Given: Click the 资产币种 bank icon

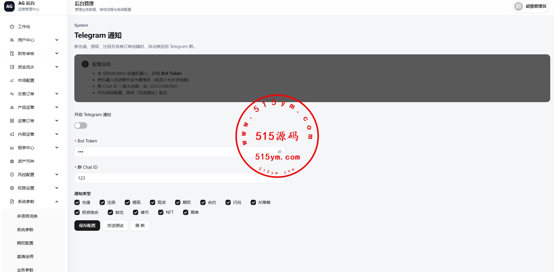Looking at the screenshot, I should tap(12, 161).
